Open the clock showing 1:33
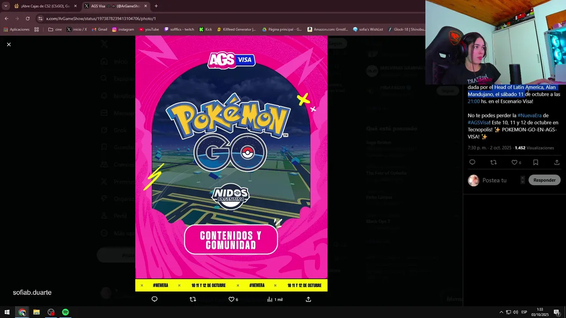The image size is (566, 318). point(540,312)
